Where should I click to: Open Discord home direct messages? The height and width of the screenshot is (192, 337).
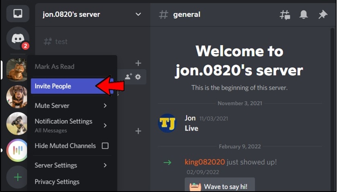pyautogui.click(x=18, y=38)
